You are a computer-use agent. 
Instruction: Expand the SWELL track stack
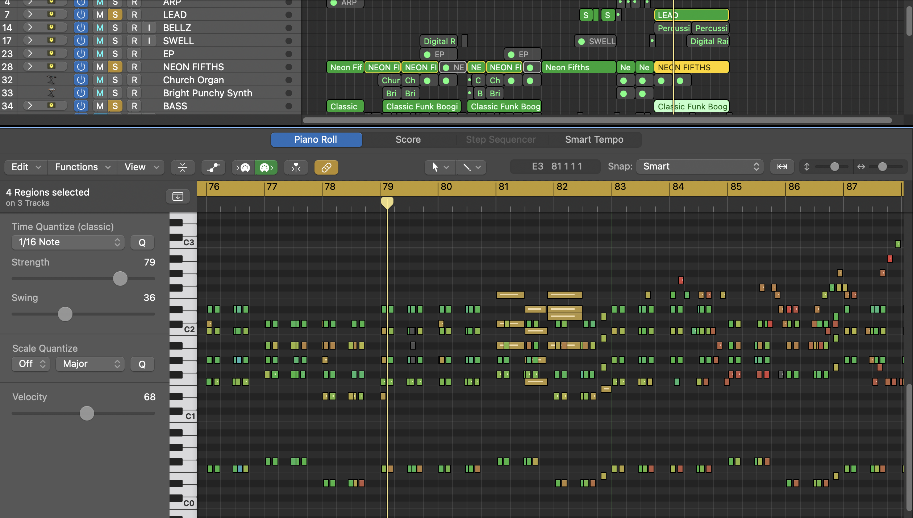point(30,41)
